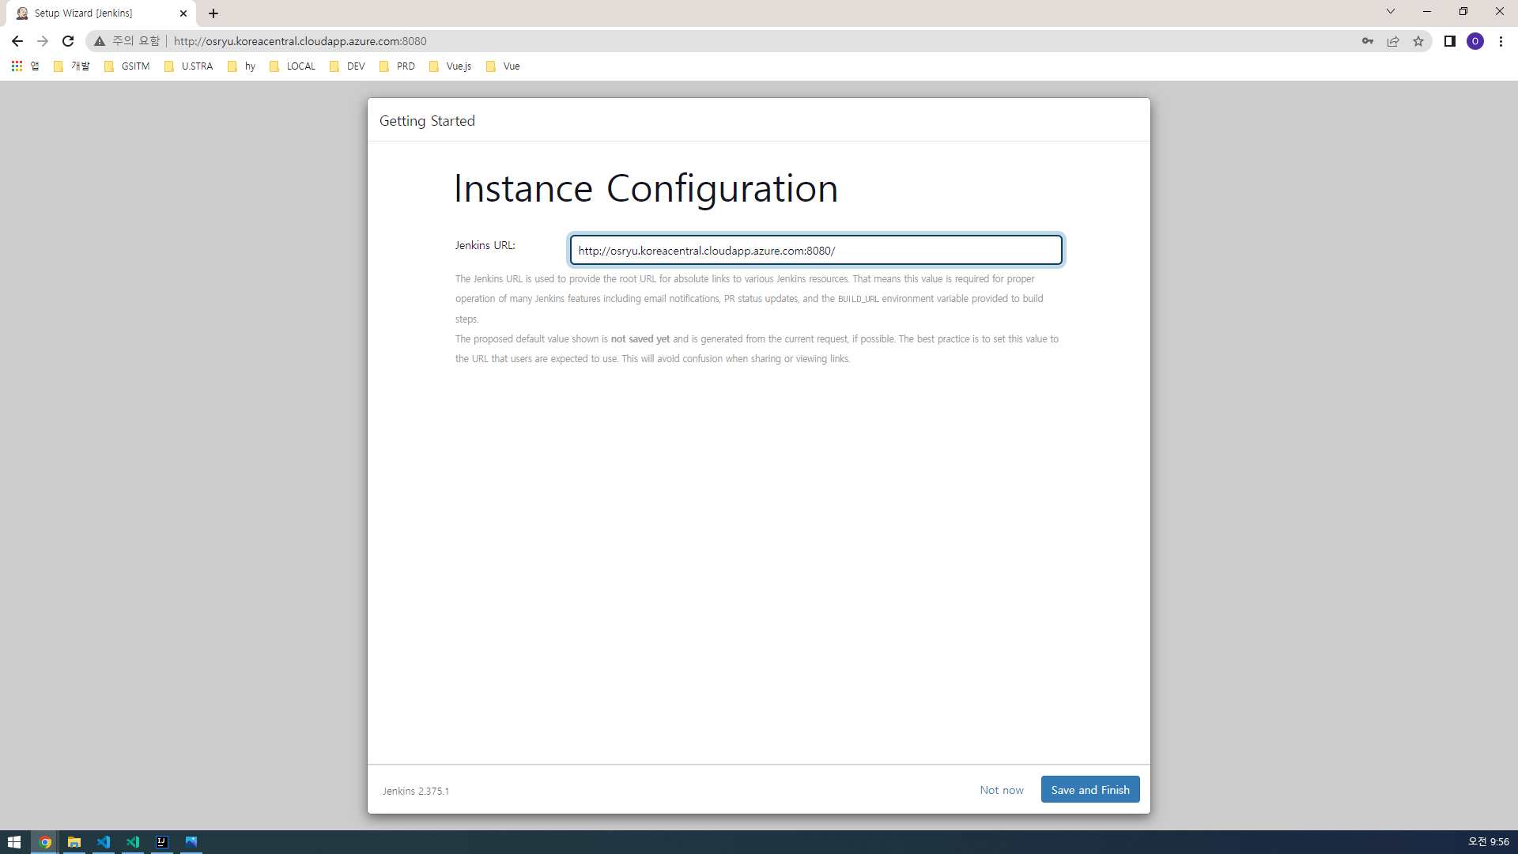
Task: Click the security warning triangle icon
Action: click(x=100, y=41)
